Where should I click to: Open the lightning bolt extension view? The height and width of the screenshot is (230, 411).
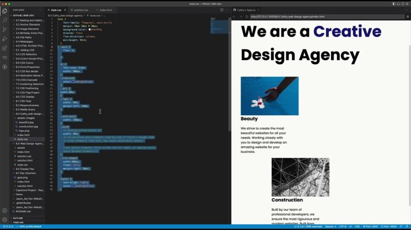5,67
